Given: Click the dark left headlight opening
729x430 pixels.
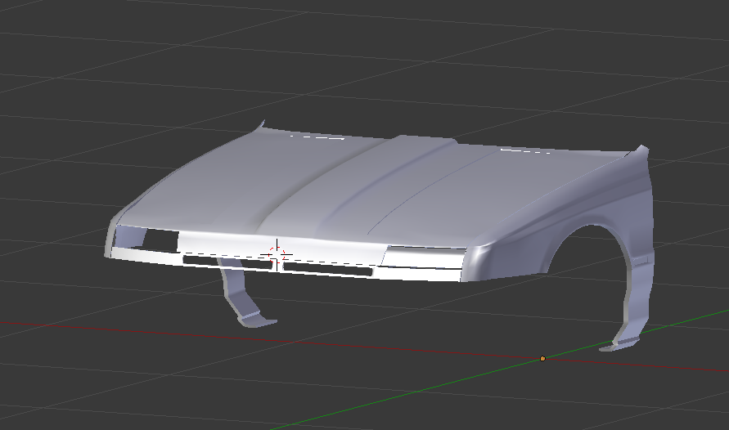Looking at the screenshot, I should coord(161,240).
